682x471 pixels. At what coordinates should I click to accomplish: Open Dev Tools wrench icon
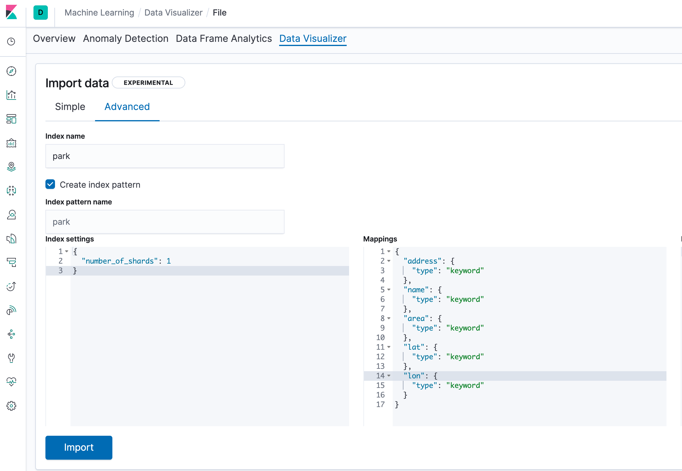(11, 358)
